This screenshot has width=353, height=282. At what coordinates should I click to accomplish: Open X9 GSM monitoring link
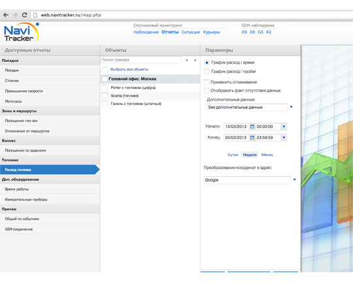point(244,32)
